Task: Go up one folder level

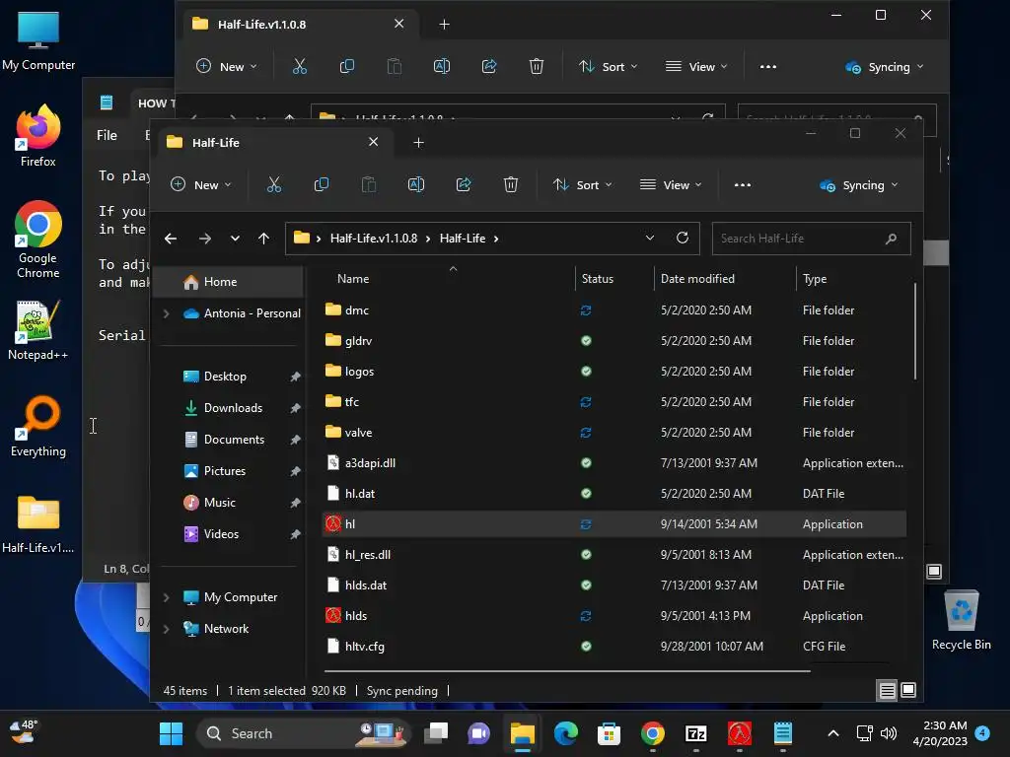Action: click(263, 239)
